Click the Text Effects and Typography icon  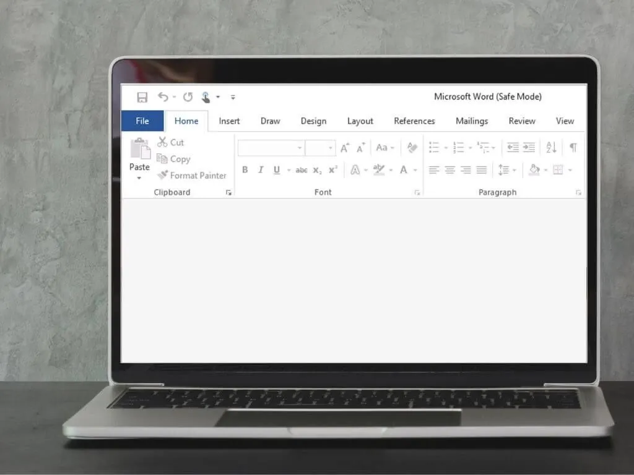click(x=355, y=170)
